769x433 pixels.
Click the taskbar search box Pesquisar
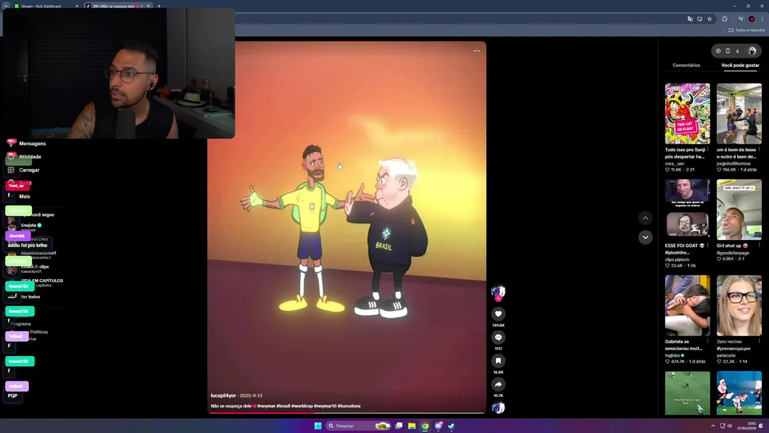(x=359, y=426)
